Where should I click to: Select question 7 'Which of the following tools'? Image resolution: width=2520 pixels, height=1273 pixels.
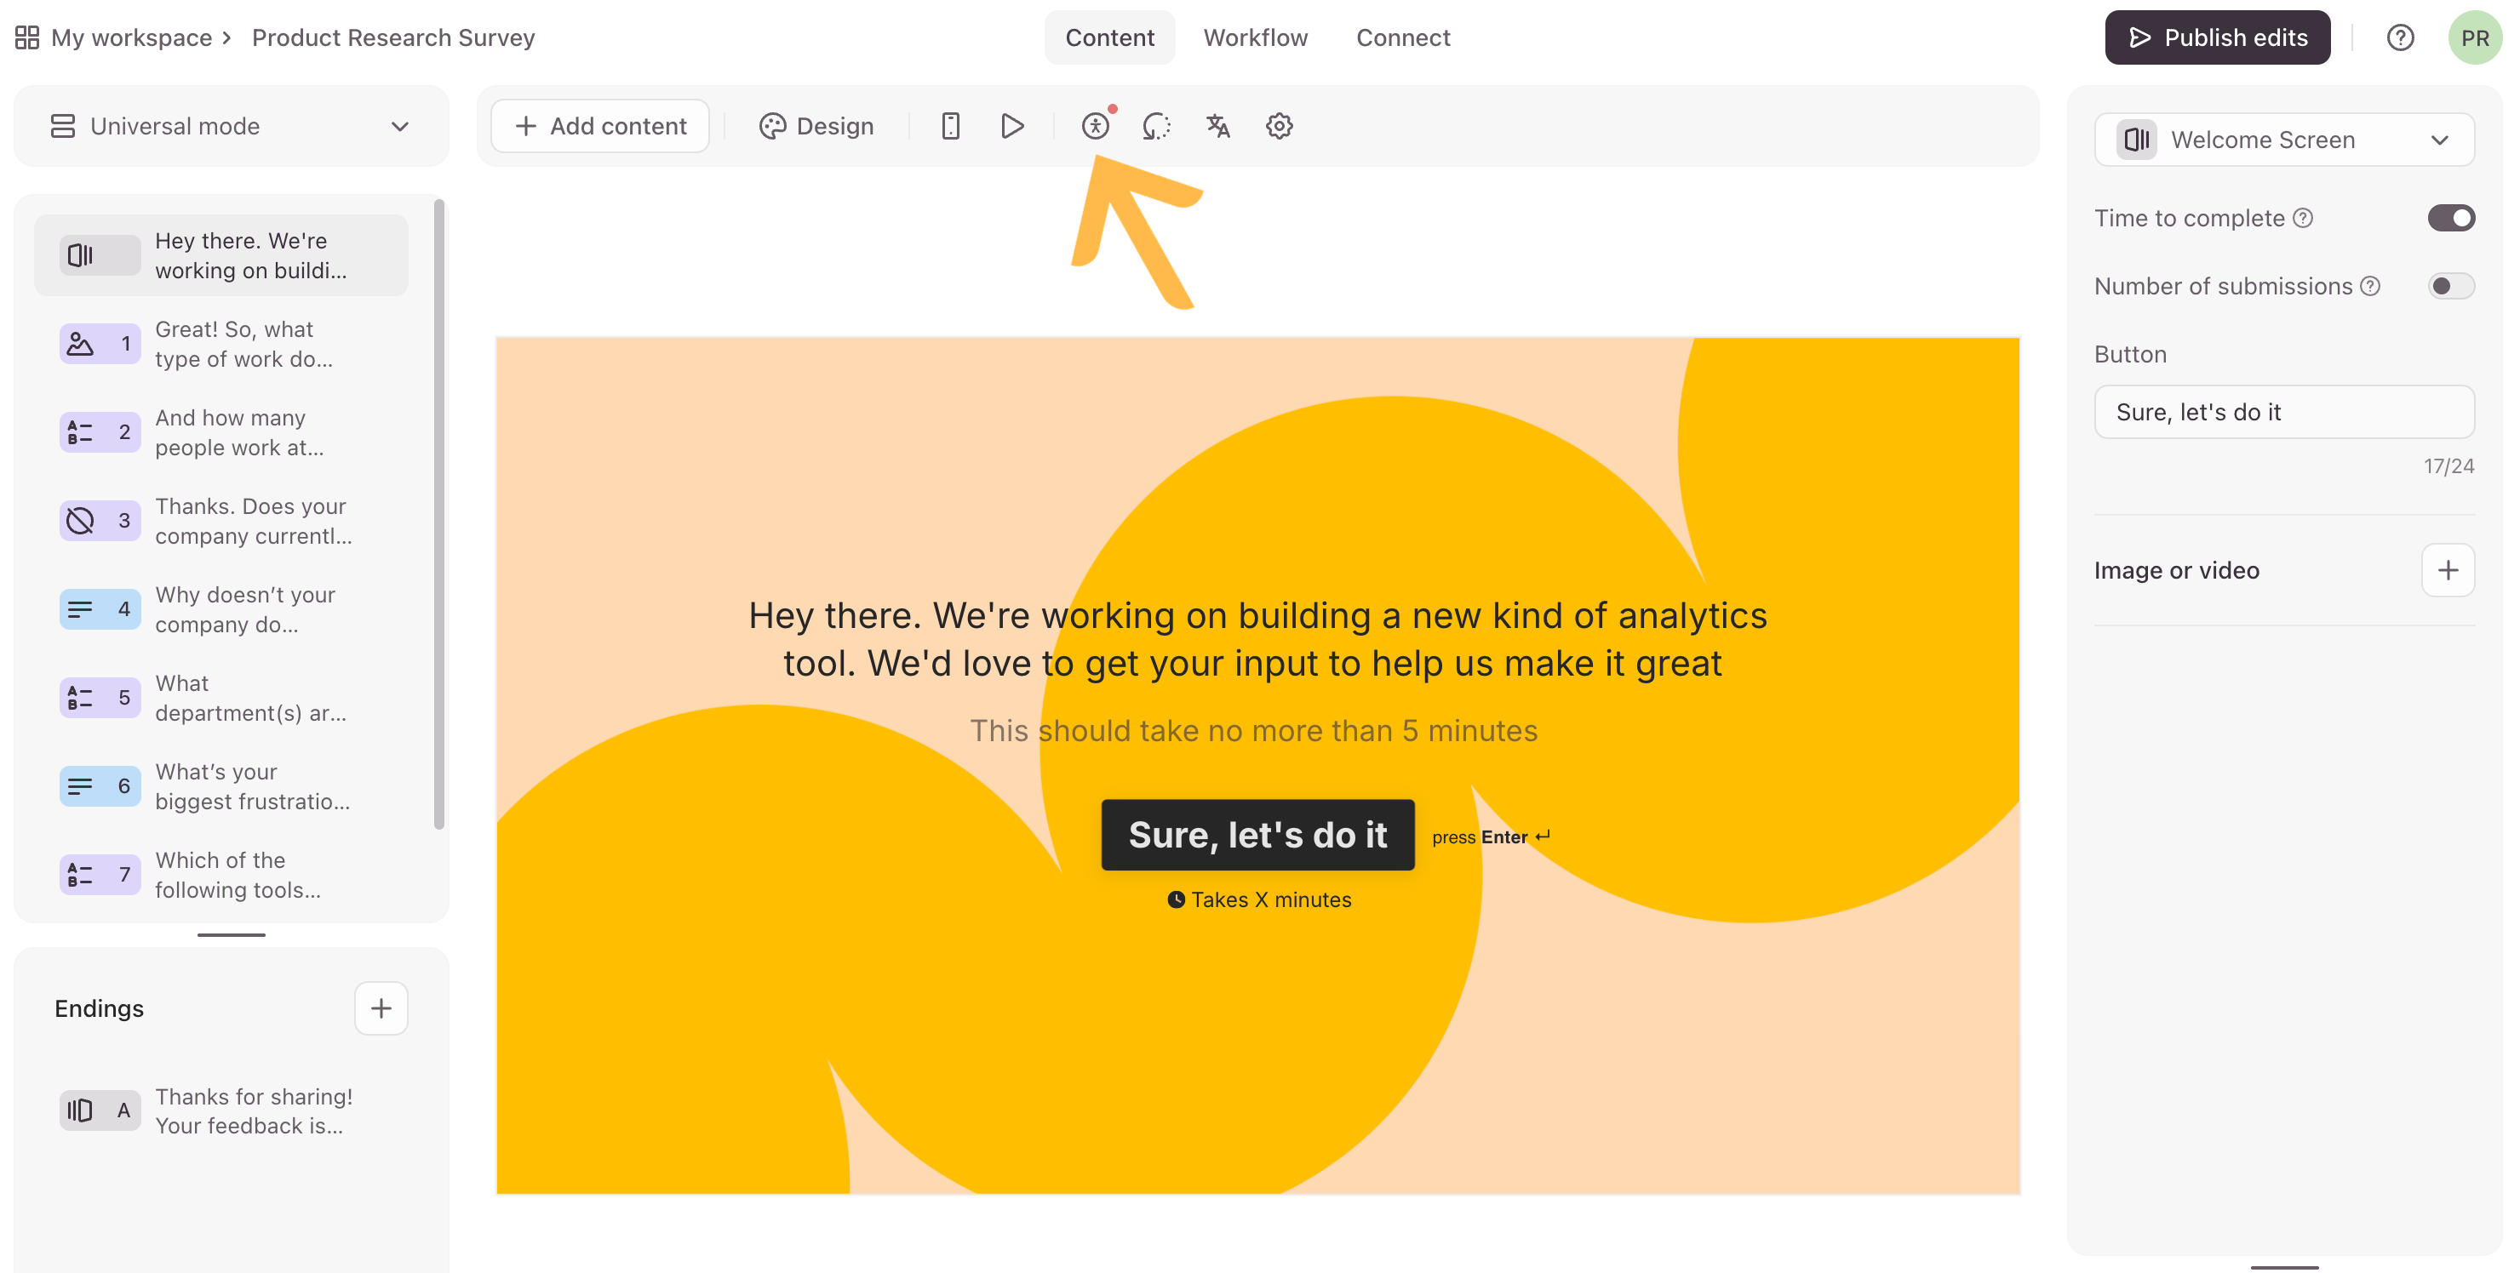click(x=221, y=875)
